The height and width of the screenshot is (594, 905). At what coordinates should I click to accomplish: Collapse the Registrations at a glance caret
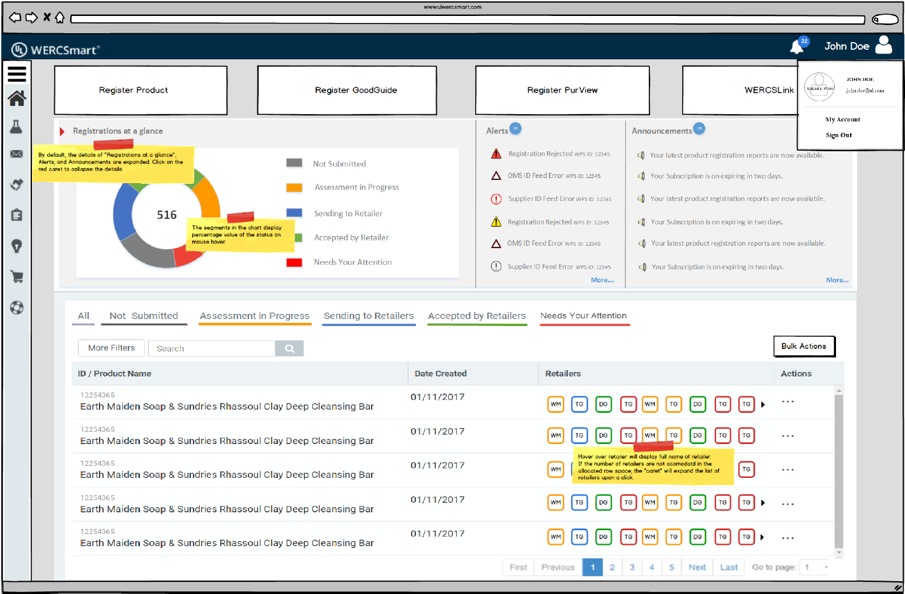click(62, 131)
